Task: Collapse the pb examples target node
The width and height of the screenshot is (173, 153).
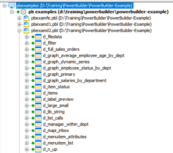Action: point(12,12)
